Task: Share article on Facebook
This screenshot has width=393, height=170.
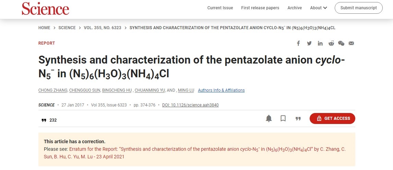Action: 298,43
